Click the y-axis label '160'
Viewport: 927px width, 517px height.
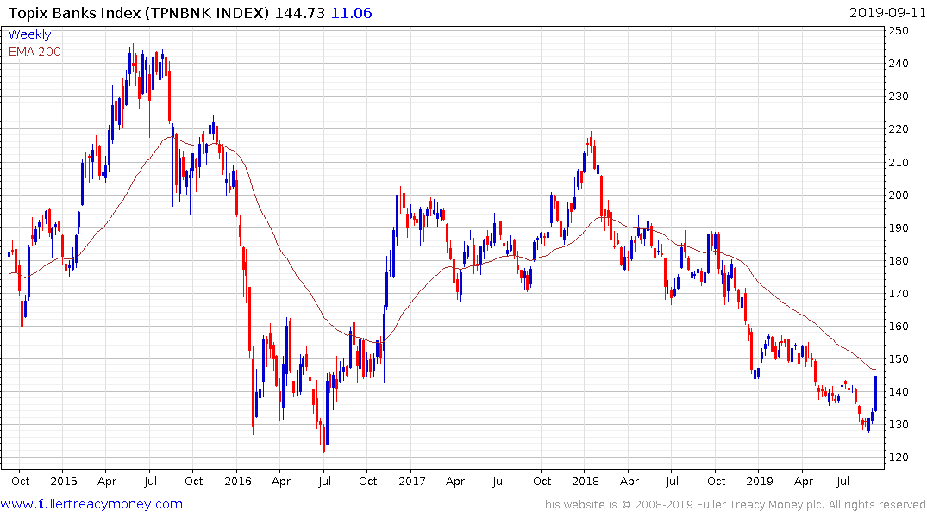[x=899, y=327]
